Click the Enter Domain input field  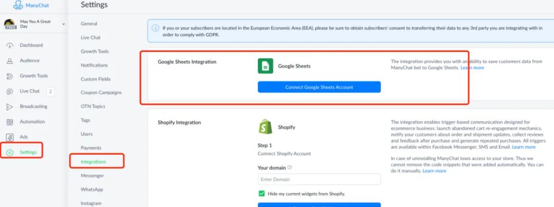(319, 179)
